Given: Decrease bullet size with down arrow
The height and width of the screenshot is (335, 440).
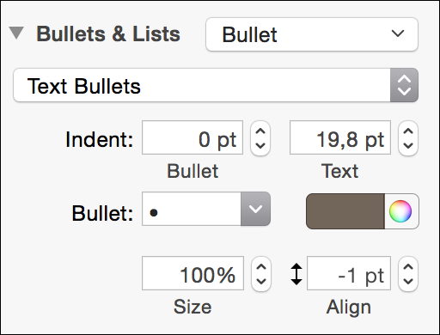Looking at the screenshot, I should click(261, 282).
